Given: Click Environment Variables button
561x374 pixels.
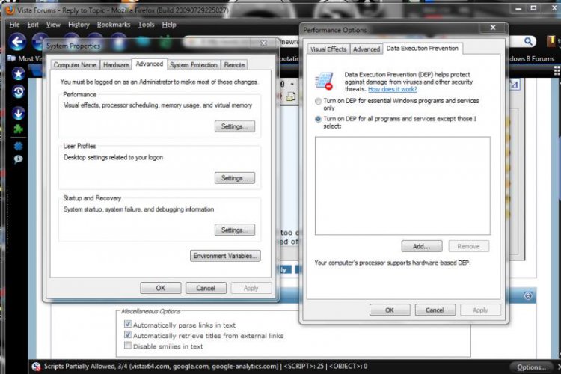Looking at the screenshot, I should (x=225, y=256).
